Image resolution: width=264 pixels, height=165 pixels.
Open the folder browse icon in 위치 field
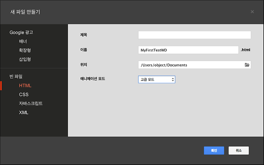coord(247,65)
